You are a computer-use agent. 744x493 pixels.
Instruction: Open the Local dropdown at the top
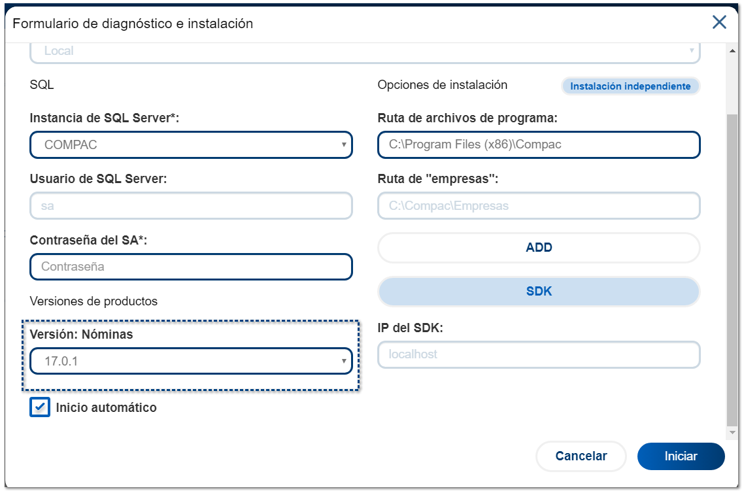click(x=365, y=51)
